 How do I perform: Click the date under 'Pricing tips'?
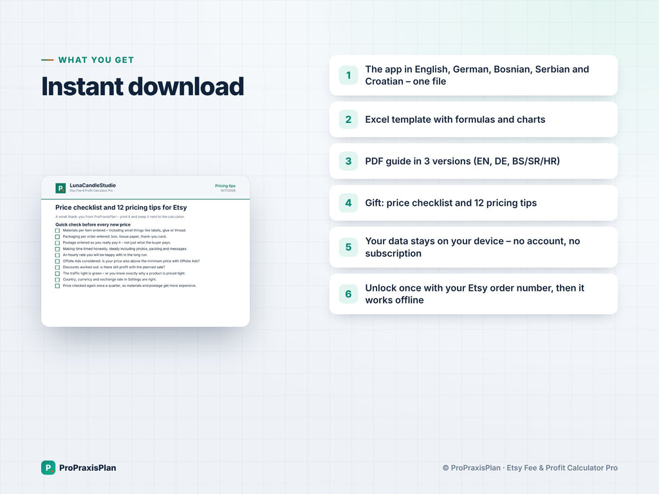pos(228,190)
